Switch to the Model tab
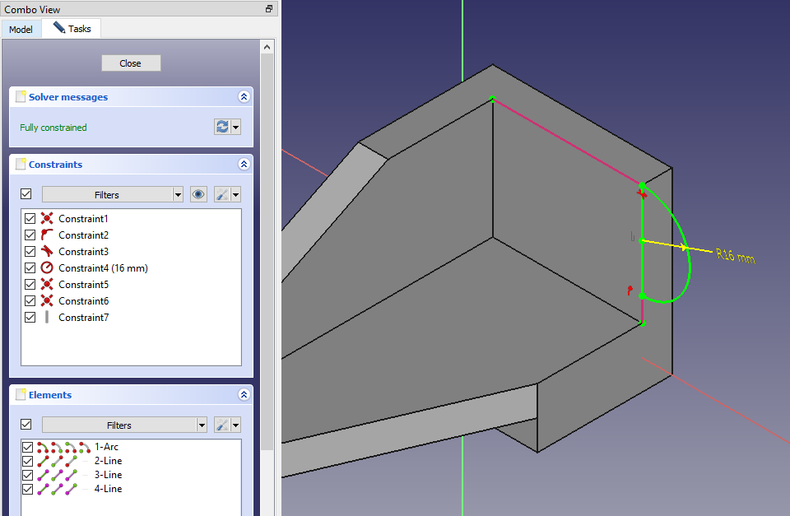This screenshot has height=516, width=790. pos(21,30)
